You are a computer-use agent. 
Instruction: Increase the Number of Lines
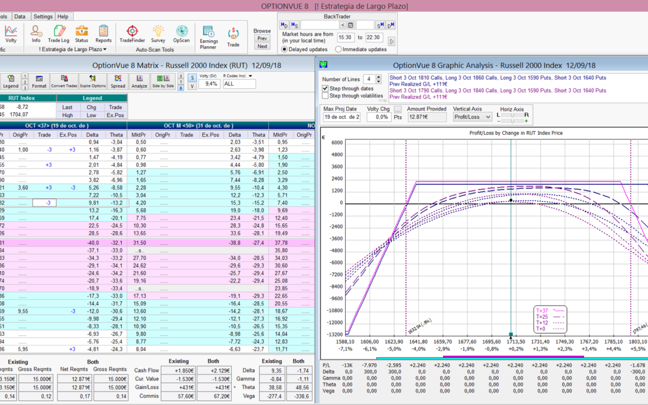379,77
